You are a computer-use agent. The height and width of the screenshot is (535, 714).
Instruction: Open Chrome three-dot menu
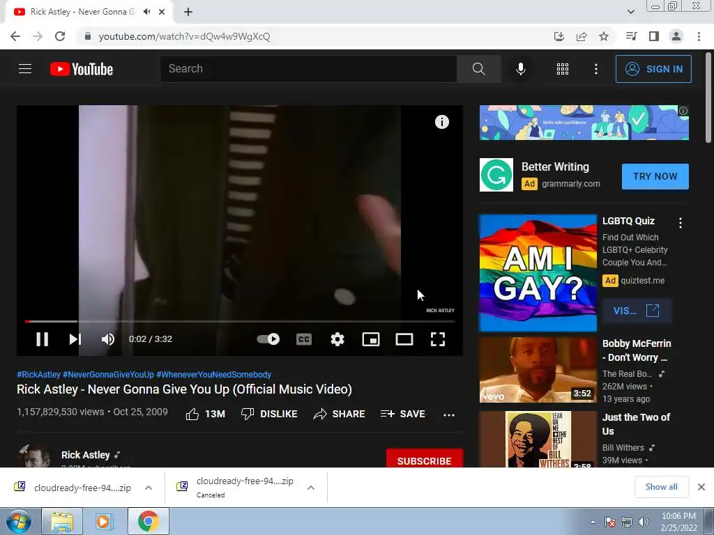(699, 36)
